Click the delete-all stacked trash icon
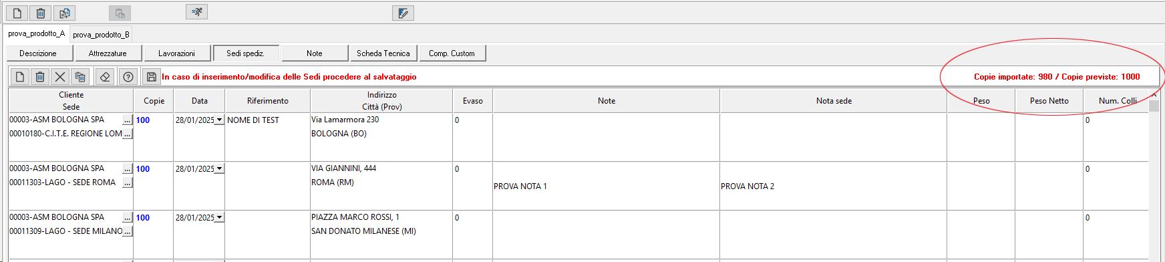This screenshot has width=1165, height=262. (80, 77)
